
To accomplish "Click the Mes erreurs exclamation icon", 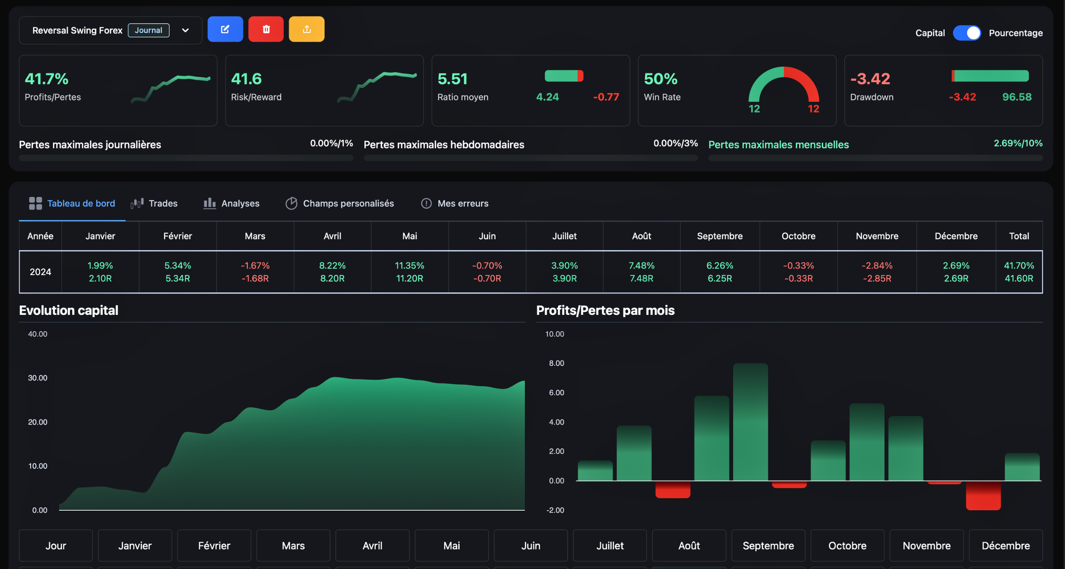I will point(426,203).
